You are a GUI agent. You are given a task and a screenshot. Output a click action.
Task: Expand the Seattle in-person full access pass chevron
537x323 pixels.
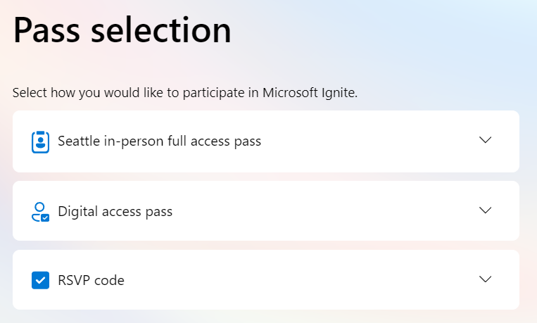(486, 140)
